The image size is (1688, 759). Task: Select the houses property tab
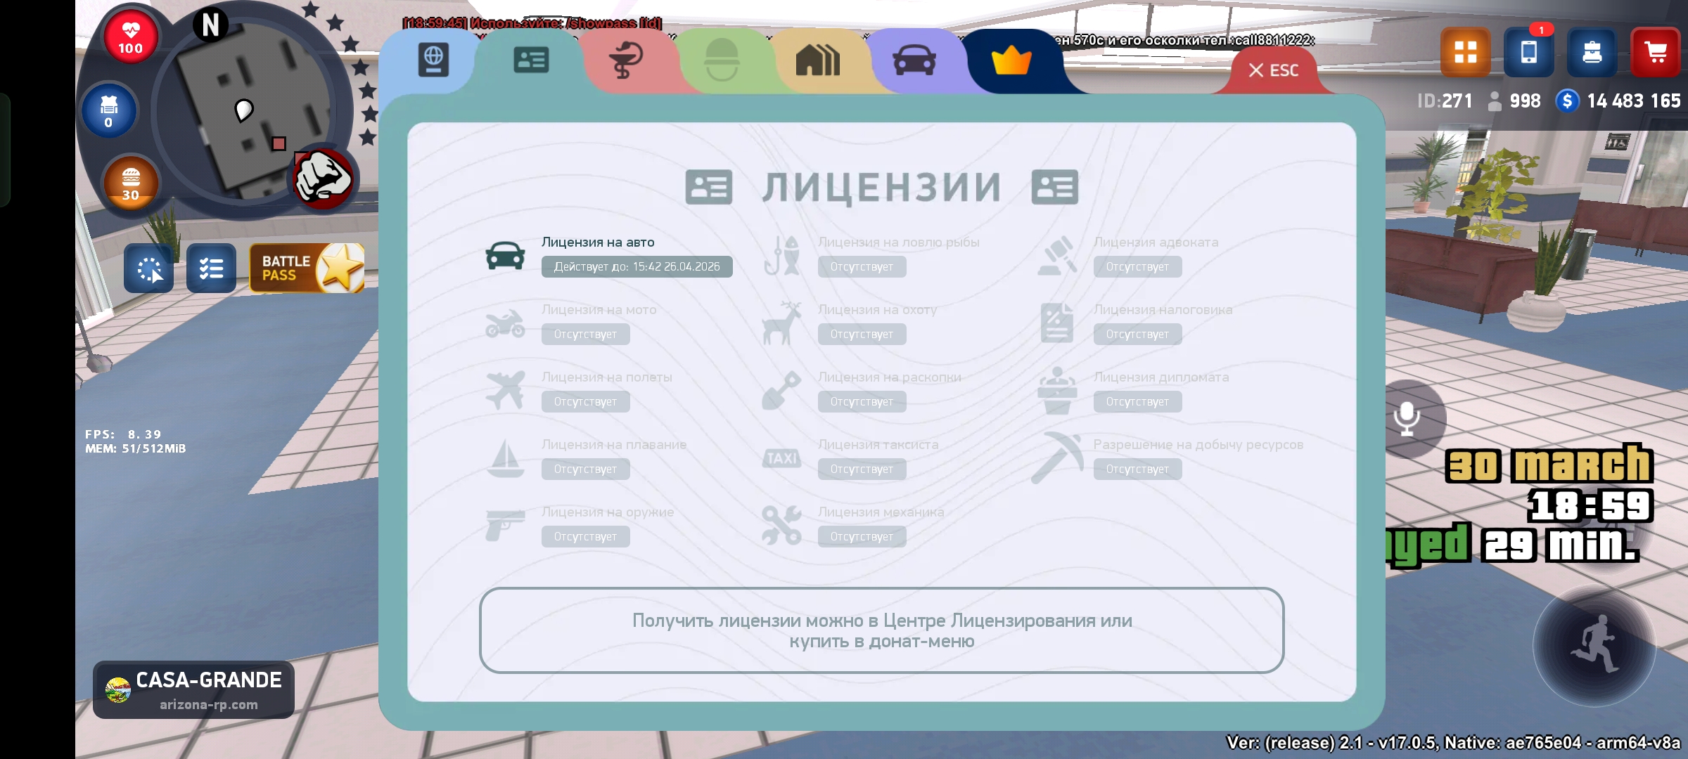(x=817, y=60)
